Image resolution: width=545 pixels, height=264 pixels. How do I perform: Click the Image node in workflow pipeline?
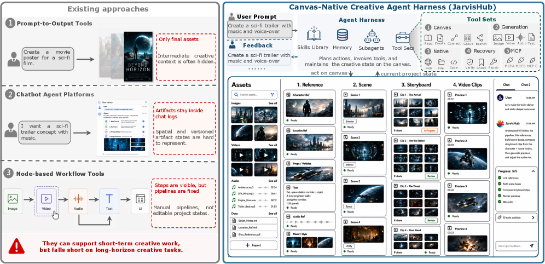[13, 201]
